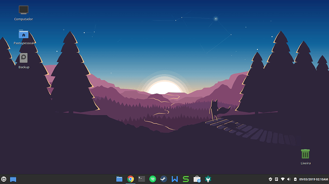The height and width of the screenshot is (184, 329).
Task: Click the battery power tray icon
Action: point(295,179)
